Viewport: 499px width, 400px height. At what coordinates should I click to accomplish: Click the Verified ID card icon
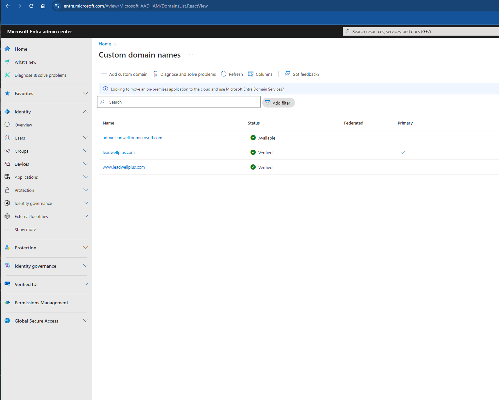[7, 284]
